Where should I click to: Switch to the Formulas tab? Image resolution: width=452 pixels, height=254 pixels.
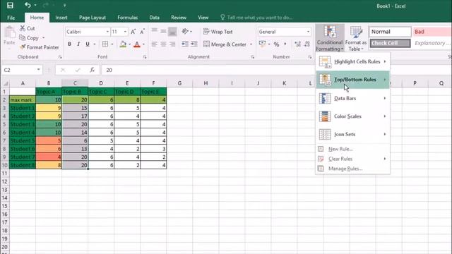click(127, 18)
